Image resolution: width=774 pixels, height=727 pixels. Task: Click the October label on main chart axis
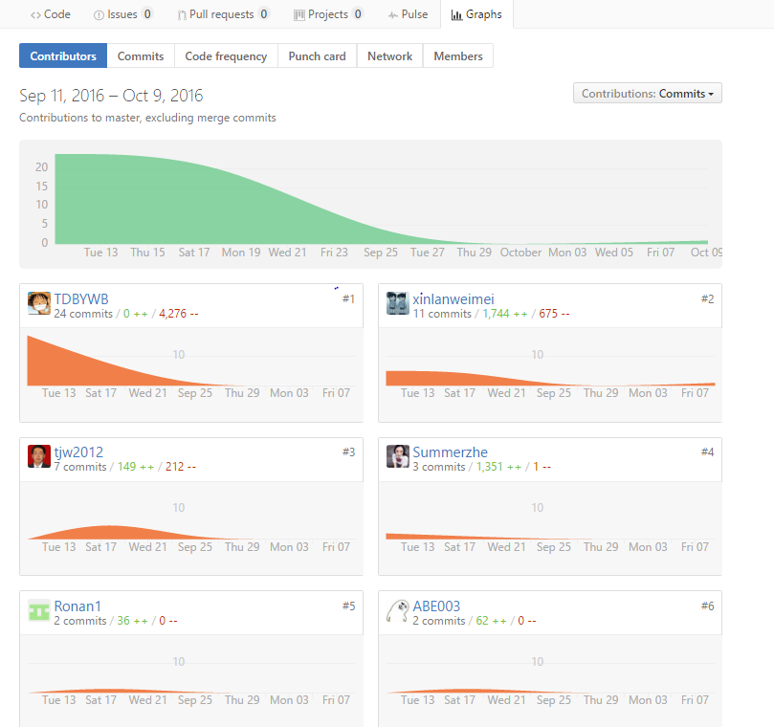pyautogui.click(x=520, y=253)
